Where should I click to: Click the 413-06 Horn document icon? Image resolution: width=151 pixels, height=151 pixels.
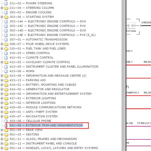pyautogui.click(x=6, y=71)
